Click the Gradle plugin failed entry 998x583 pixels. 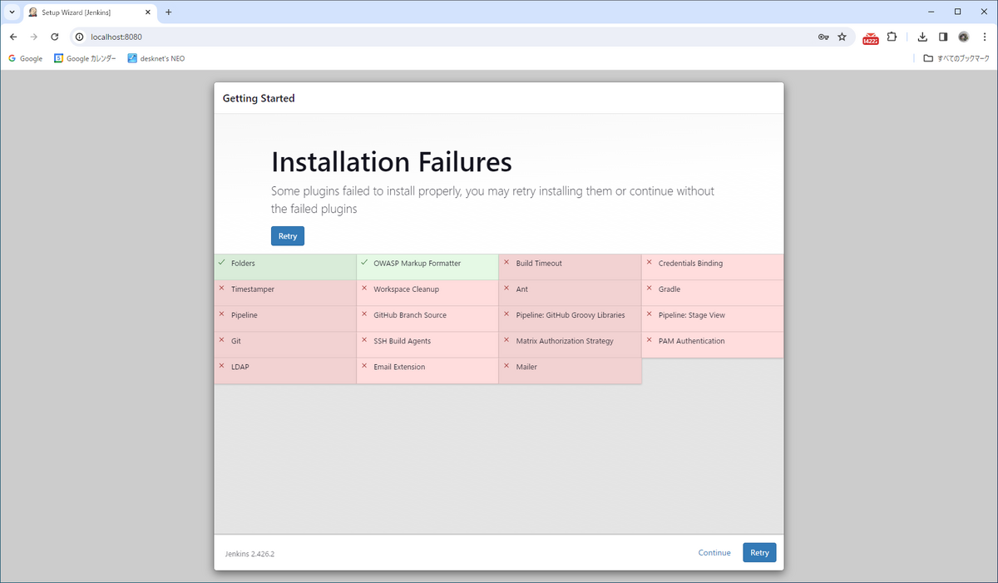[713, 293]
